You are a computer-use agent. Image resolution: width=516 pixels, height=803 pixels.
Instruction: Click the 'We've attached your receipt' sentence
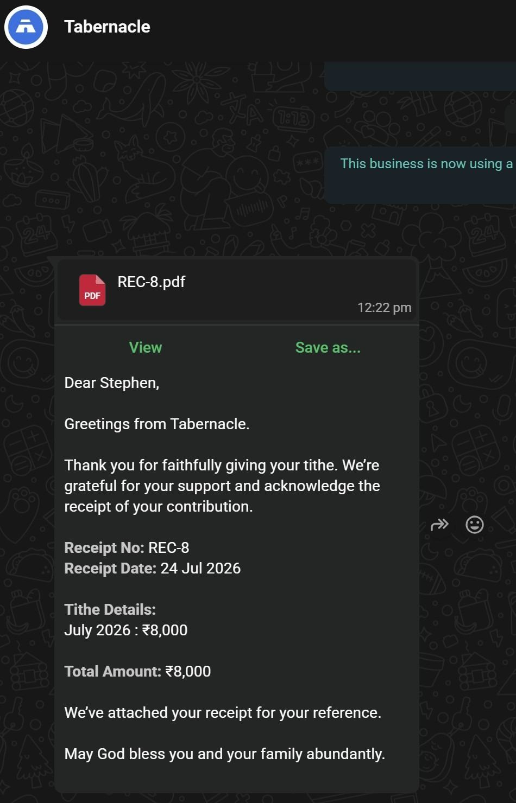coord(223,713)
